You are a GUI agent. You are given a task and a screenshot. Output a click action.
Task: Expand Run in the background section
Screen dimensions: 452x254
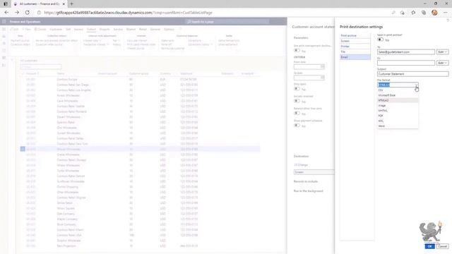click(x=308, y=191)
